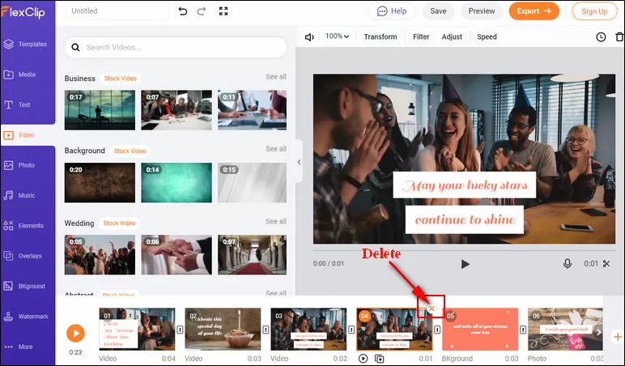Select the 0:07 Business meeting video
Screen dimensions: 625x366
tap(176, 110)
